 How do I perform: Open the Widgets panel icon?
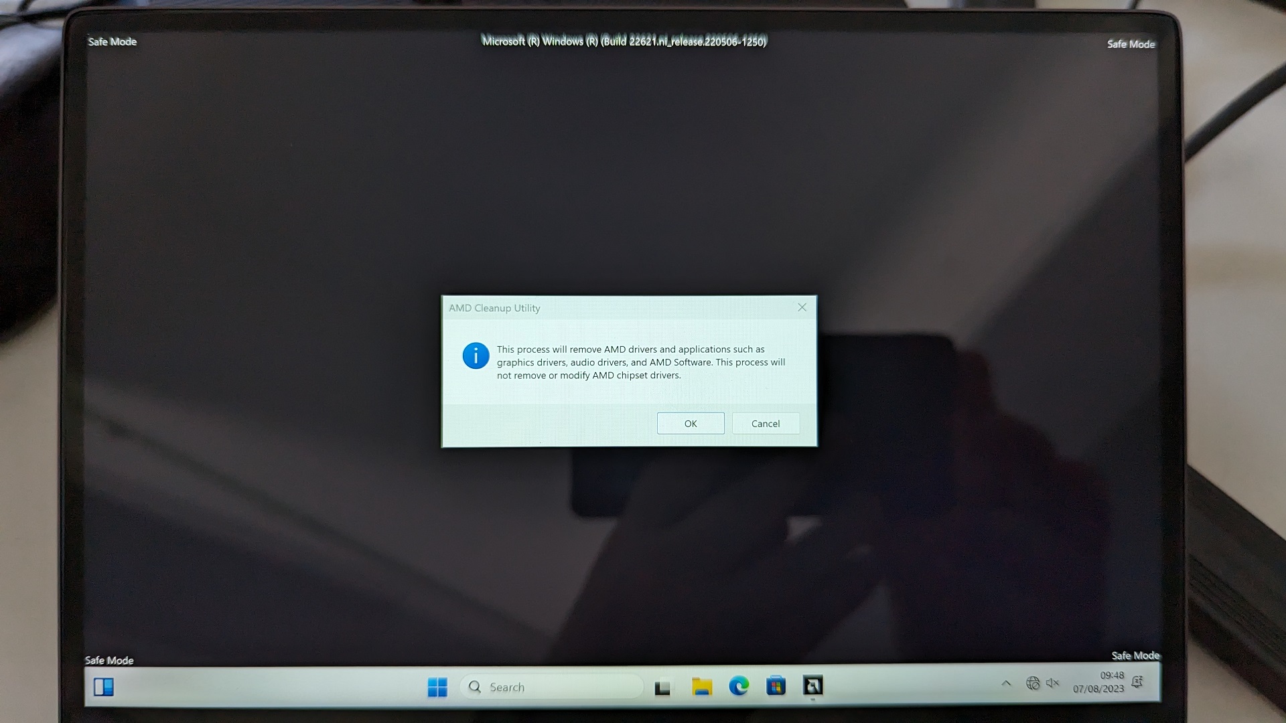click(x=104, y=687)
